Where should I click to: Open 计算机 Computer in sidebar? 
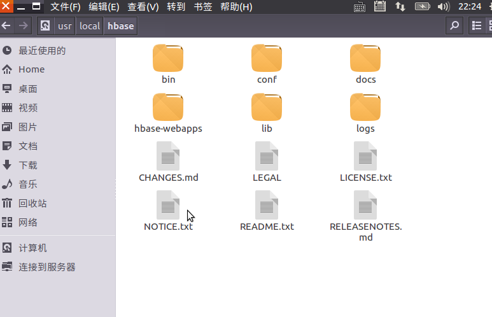pos(58,248)
